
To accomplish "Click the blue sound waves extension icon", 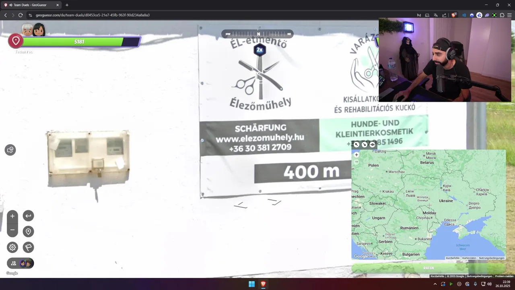I will (464, 15).
